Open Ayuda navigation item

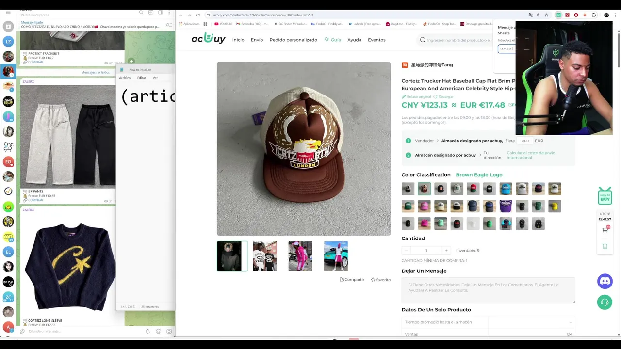coord(354,40)
